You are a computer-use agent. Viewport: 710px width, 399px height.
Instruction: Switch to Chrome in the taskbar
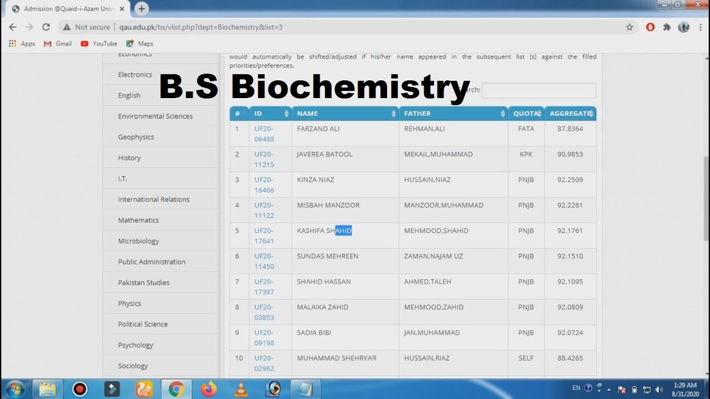pos(176,389)
